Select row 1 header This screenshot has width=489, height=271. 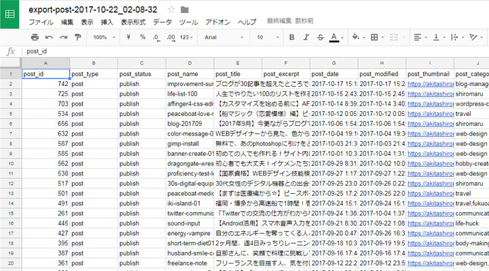coord(11,74)
